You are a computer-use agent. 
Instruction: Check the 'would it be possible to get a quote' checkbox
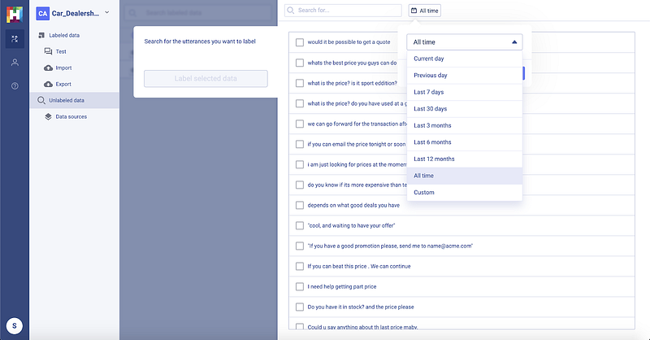click(300, 42)
